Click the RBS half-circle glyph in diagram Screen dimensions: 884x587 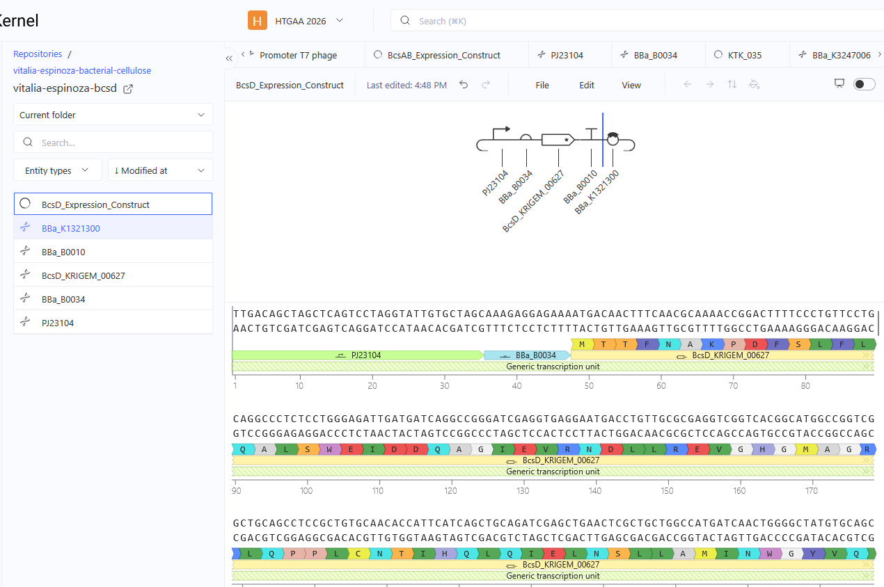point(527,139)
